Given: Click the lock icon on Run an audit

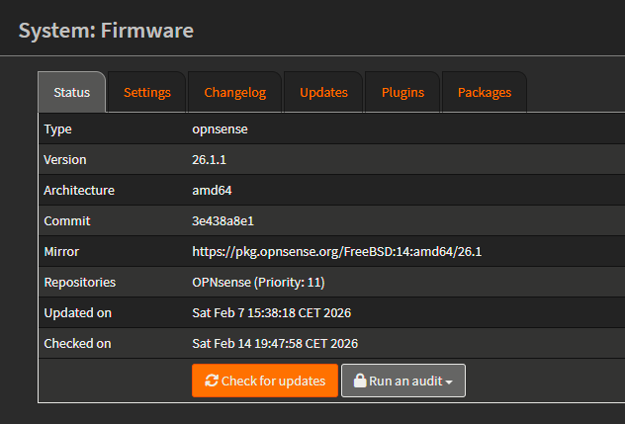Looking at the screenshot, I should tap(360, 381).
